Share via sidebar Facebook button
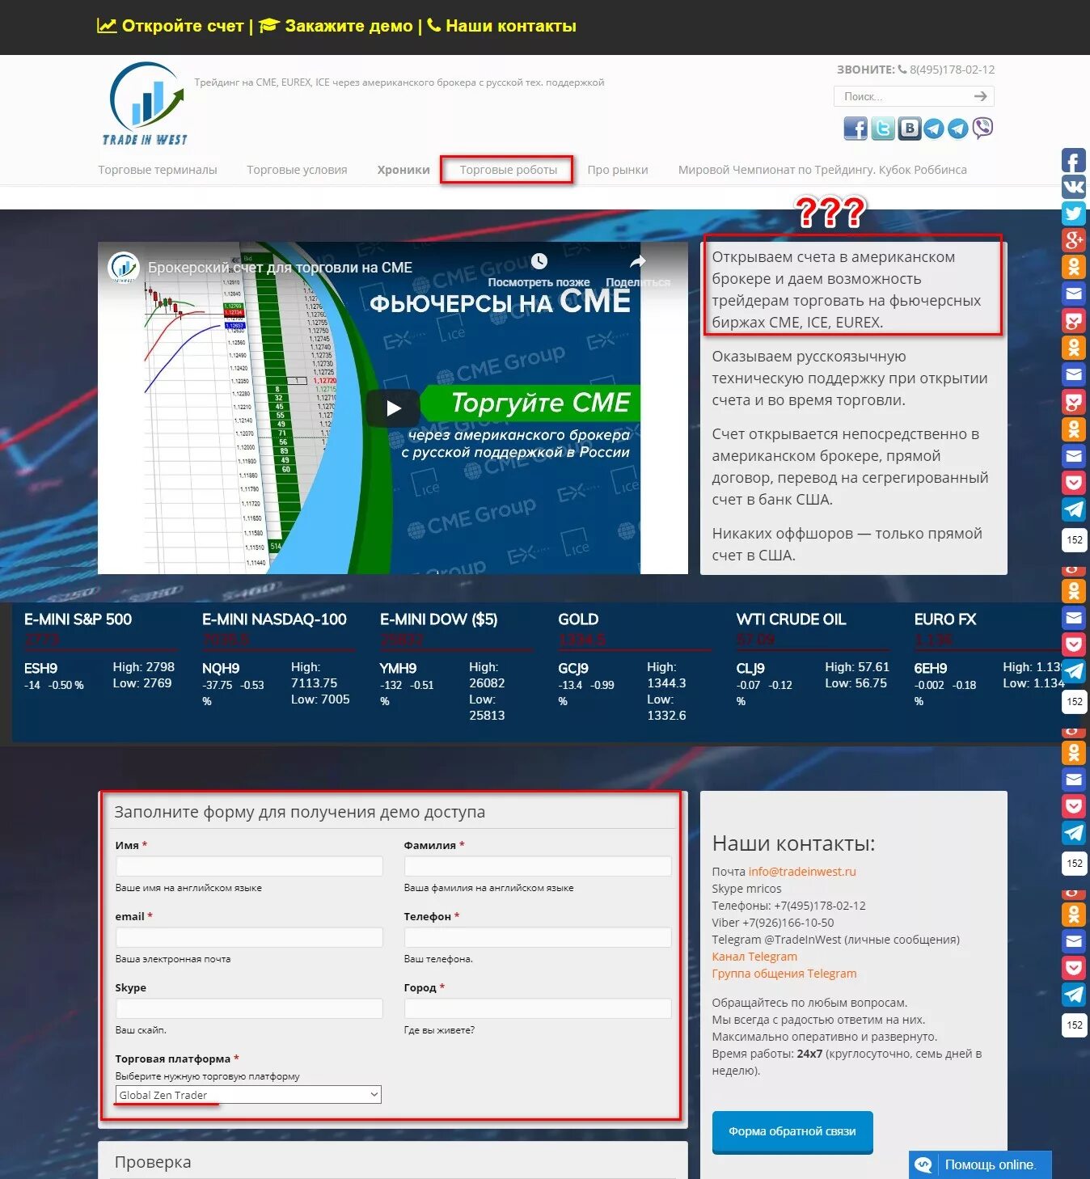Image resolution: width=1090 pixels, height=1179 pixels. (1074, 160)
